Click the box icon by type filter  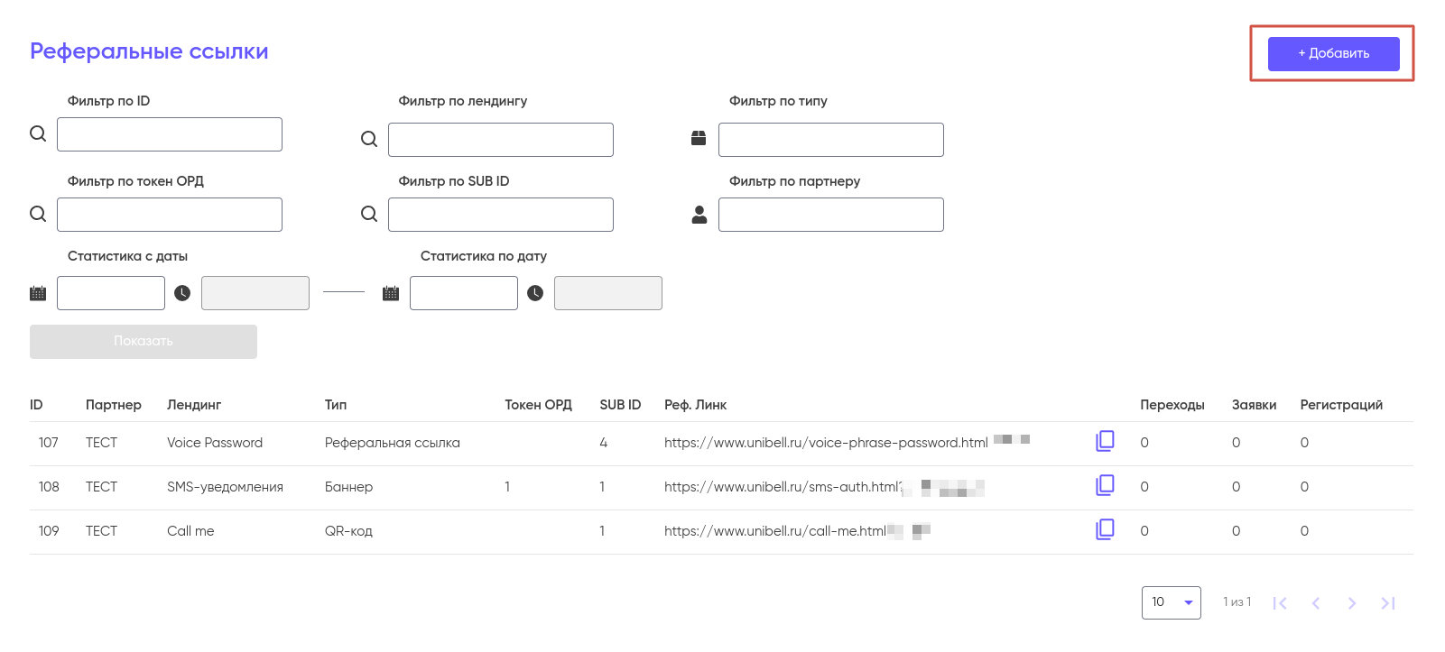pyautogui.click(x=699, y=138)
